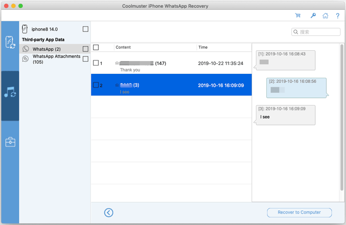Close the window with red button
Image resolution: width=346 pixels, height=225 pixels.
click(x=6, y=6)
